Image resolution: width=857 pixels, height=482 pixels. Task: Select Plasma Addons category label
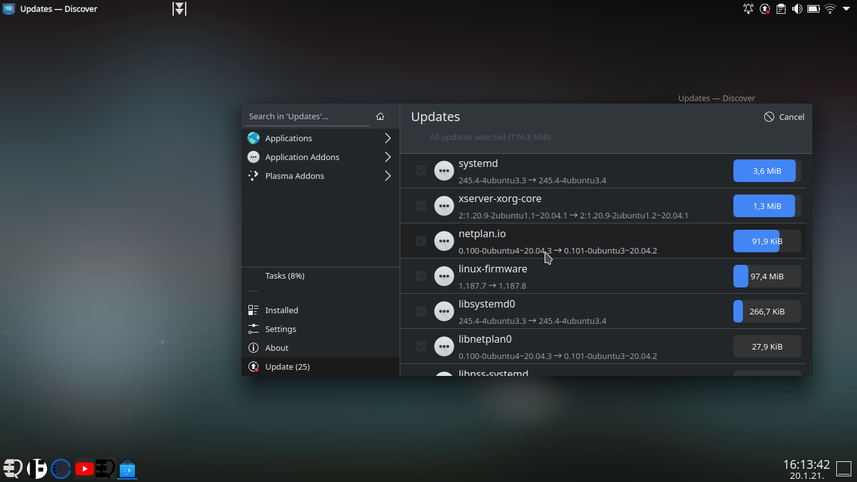pyautogui.click(x=295, y=176)
